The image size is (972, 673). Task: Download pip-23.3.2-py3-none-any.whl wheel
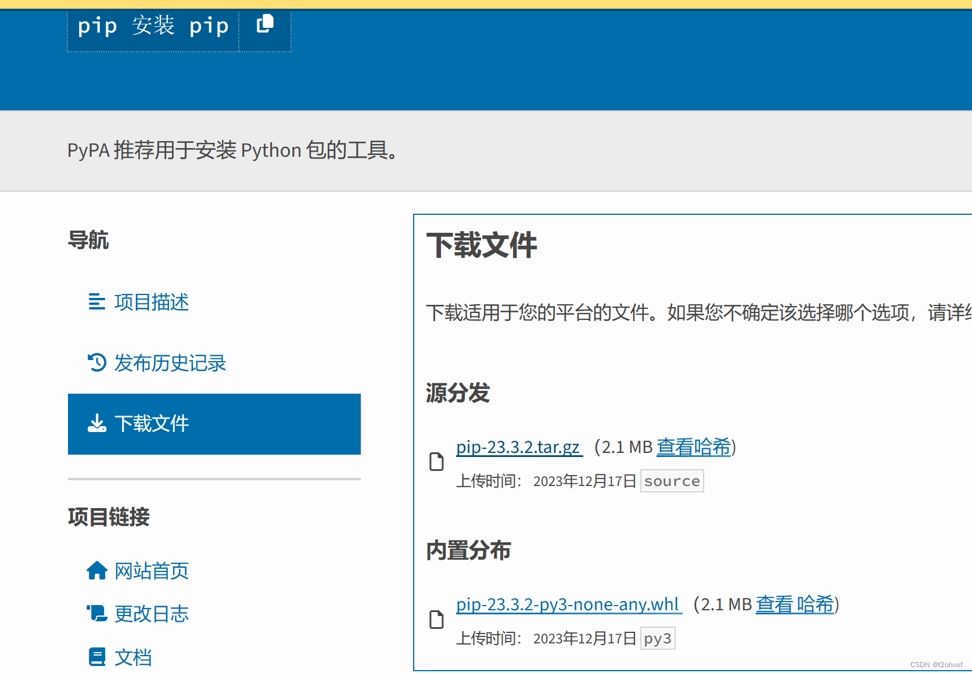click(568, 604)
